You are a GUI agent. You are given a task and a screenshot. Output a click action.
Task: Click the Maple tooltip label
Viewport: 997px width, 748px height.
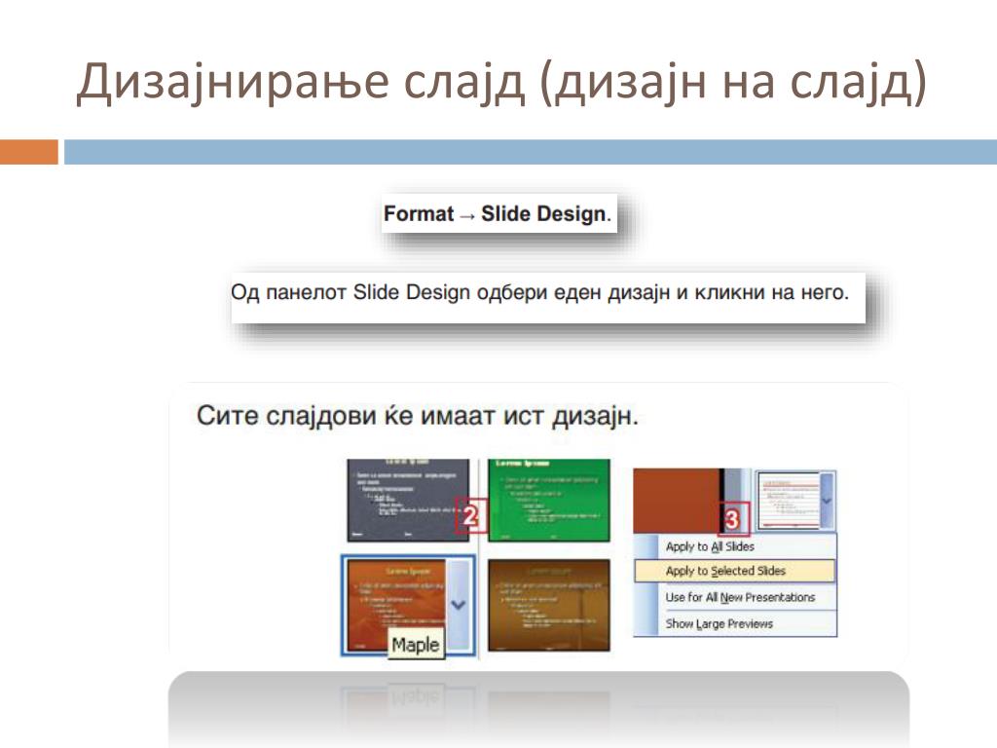(x=415, y=645)
